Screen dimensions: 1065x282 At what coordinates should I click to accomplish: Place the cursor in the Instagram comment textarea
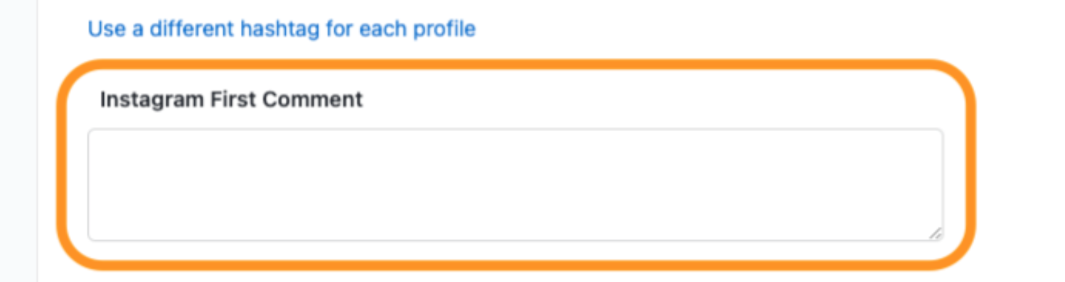[x=515, y=184]
